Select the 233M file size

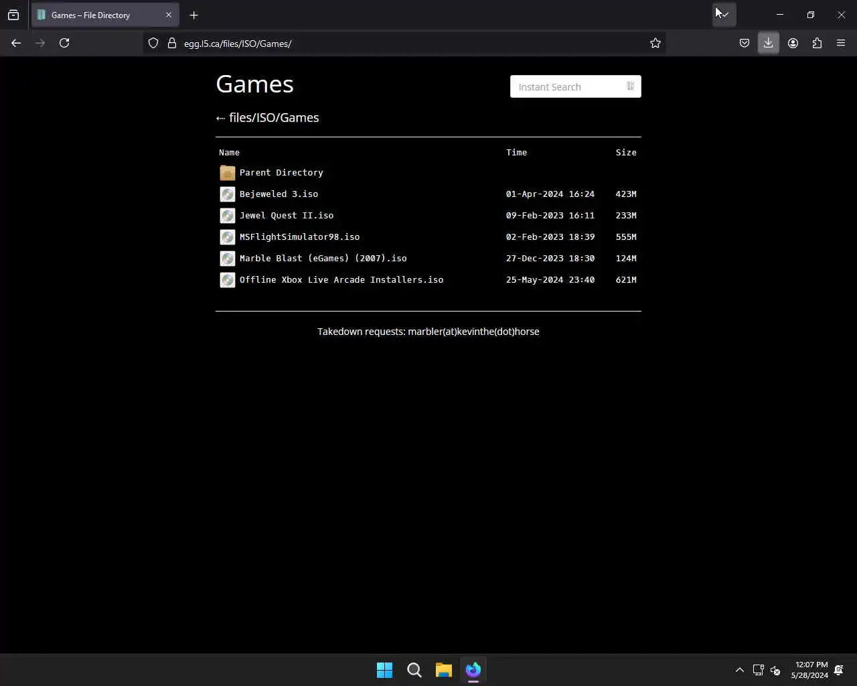pos(626,215)
